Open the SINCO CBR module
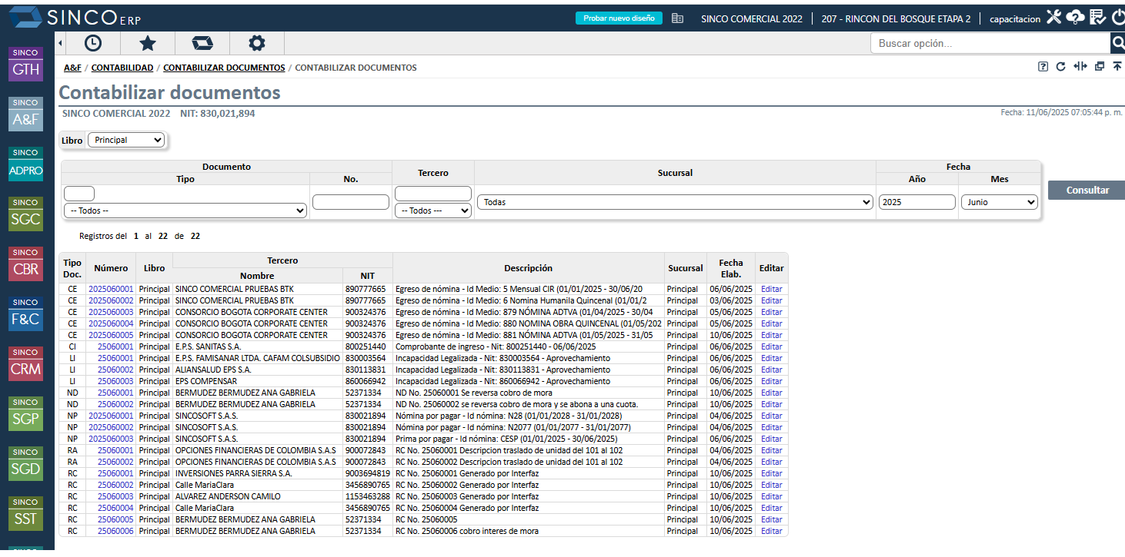Viewport: 1125px width, 557px height. (25, 264)
